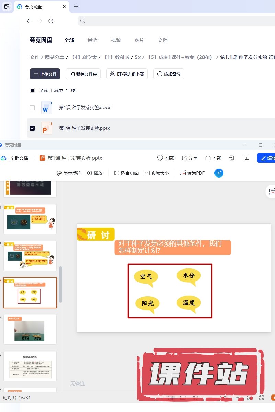
Task: Enter fullscreen via the bottom-right expand icon
Action: tap(262, 398)
